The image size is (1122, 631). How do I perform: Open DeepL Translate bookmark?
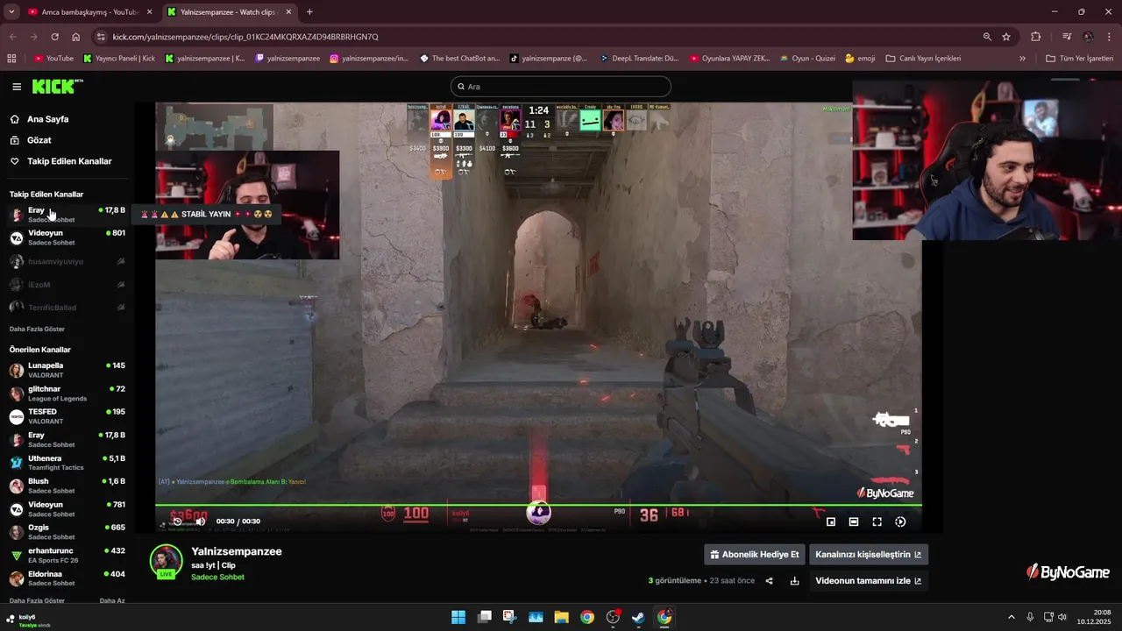[x=639, y=59]
